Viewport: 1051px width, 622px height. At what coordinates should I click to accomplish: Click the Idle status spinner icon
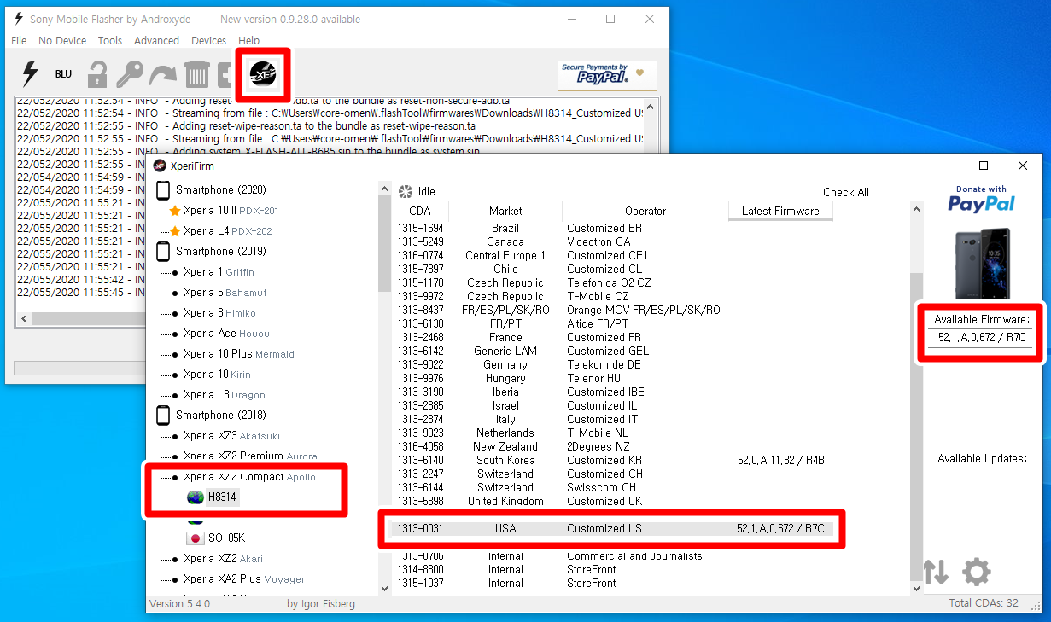[x=406, y=192]
